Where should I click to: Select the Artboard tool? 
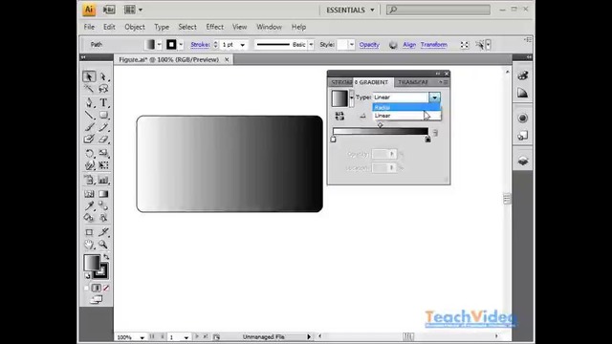tap(89, 232)
